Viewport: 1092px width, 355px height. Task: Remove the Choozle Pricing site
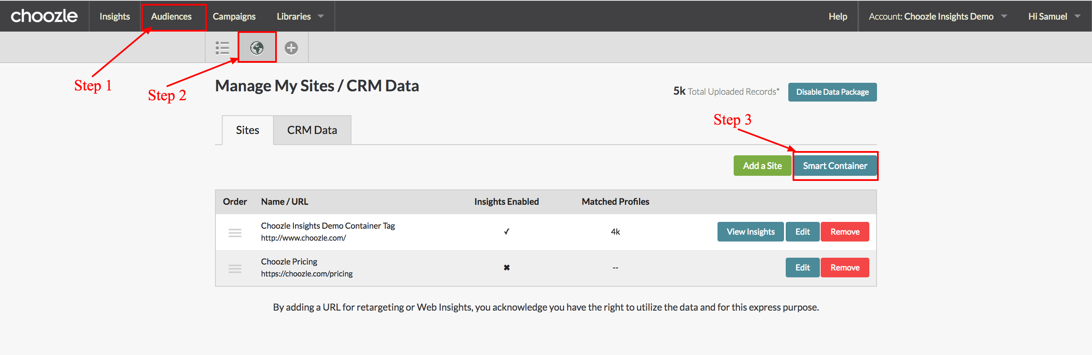(x=845, y=268)
